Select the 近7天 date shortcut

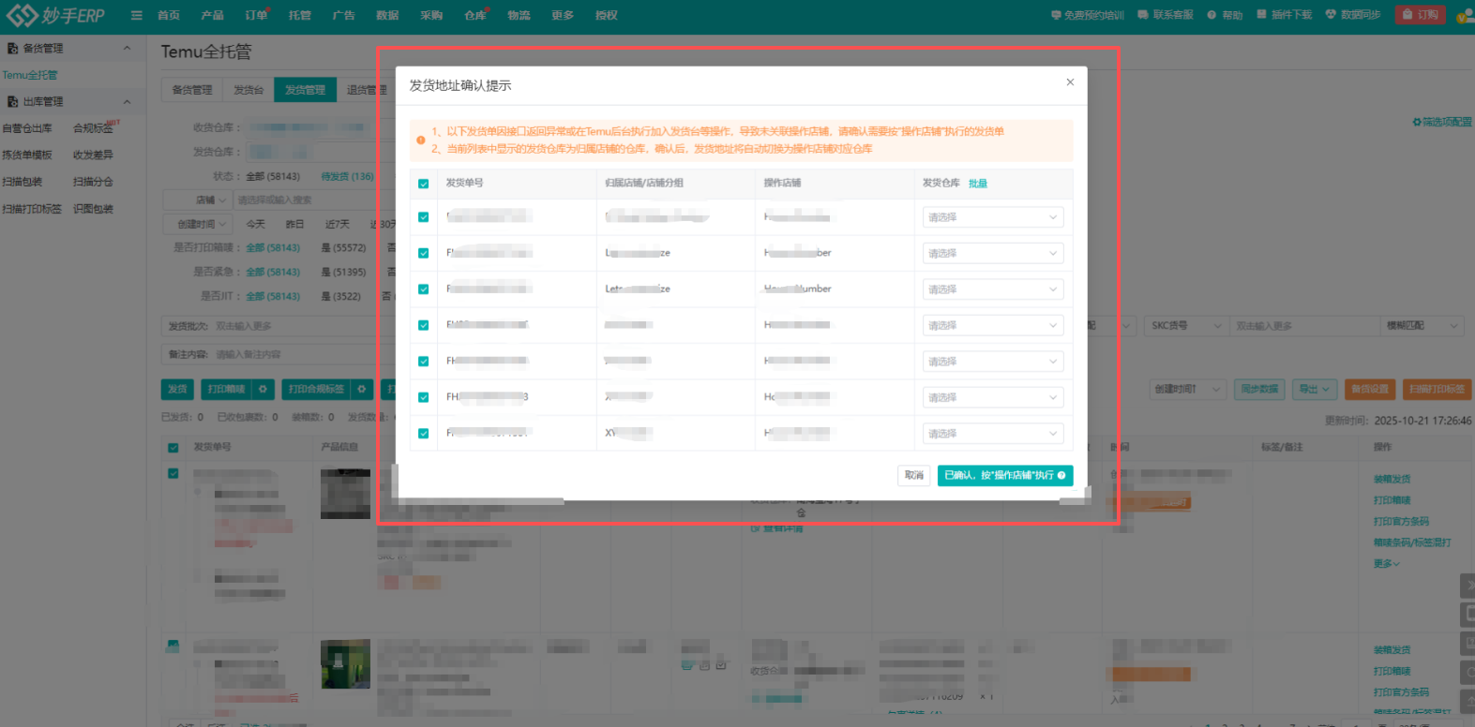point(338,225)
